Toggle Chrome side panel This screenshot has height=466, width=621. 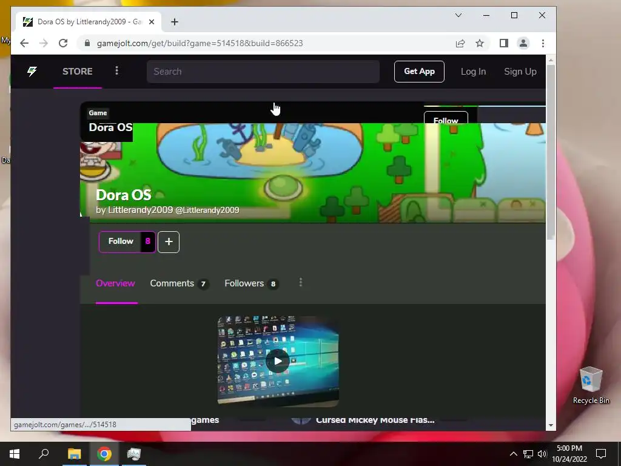click(504, 43)
